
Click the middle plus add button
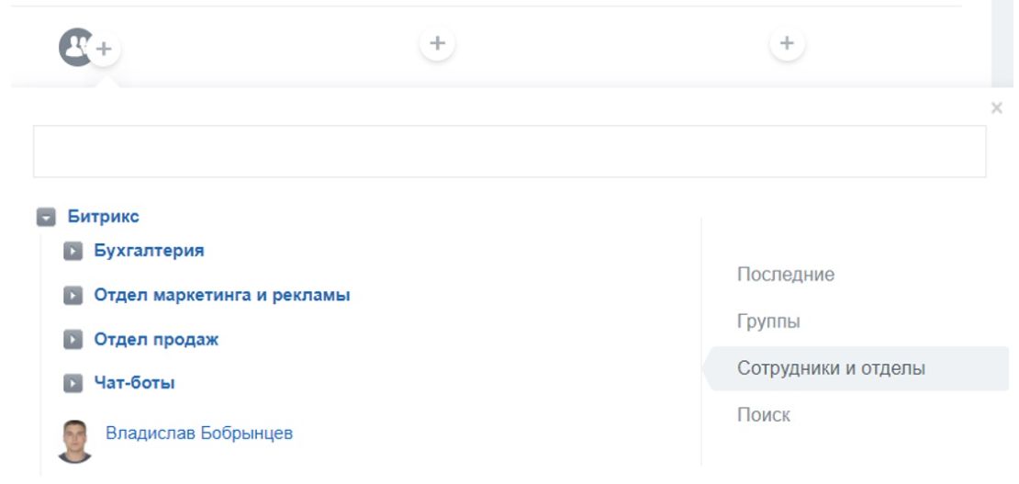(x=438, y=43)
